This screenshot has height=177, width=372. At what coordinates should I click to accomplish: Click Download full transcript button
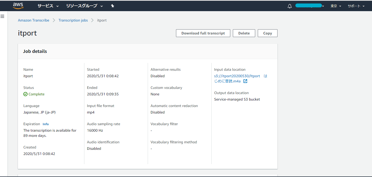point(203,33)
